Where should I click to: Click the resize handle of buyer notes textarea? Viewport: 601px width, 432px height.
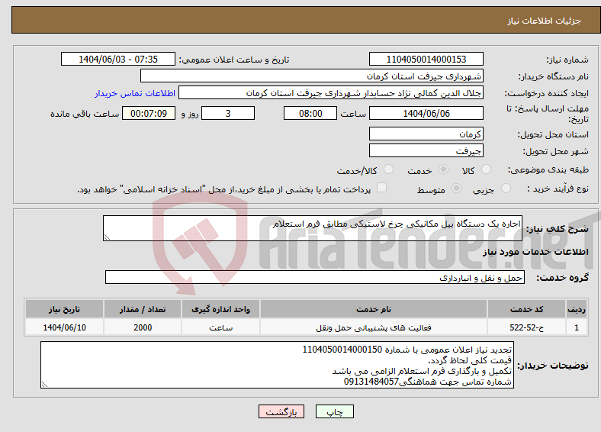[44, 385]
